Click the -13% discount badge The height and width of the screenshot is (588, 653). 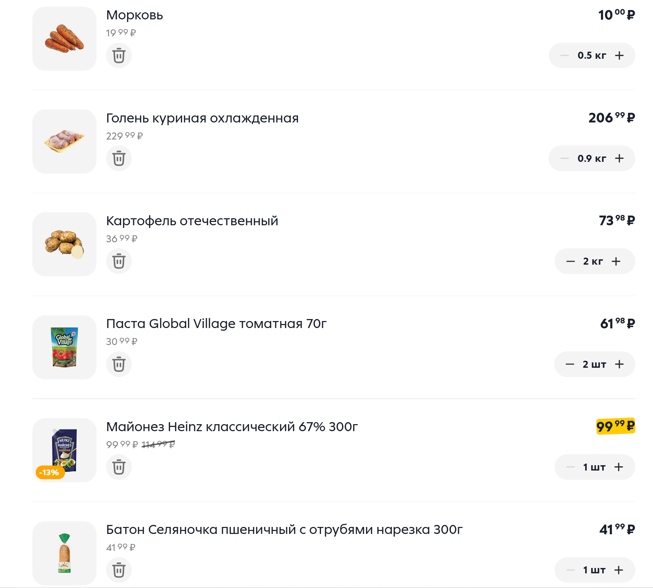(x=50, y=472)
